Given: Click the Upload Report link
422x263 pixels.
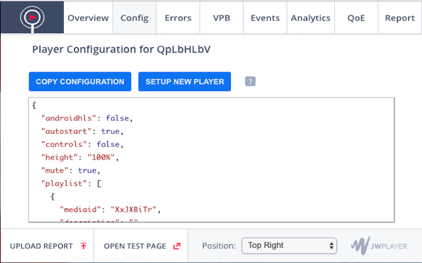Looking at the screenshot, I should (41, 246).
